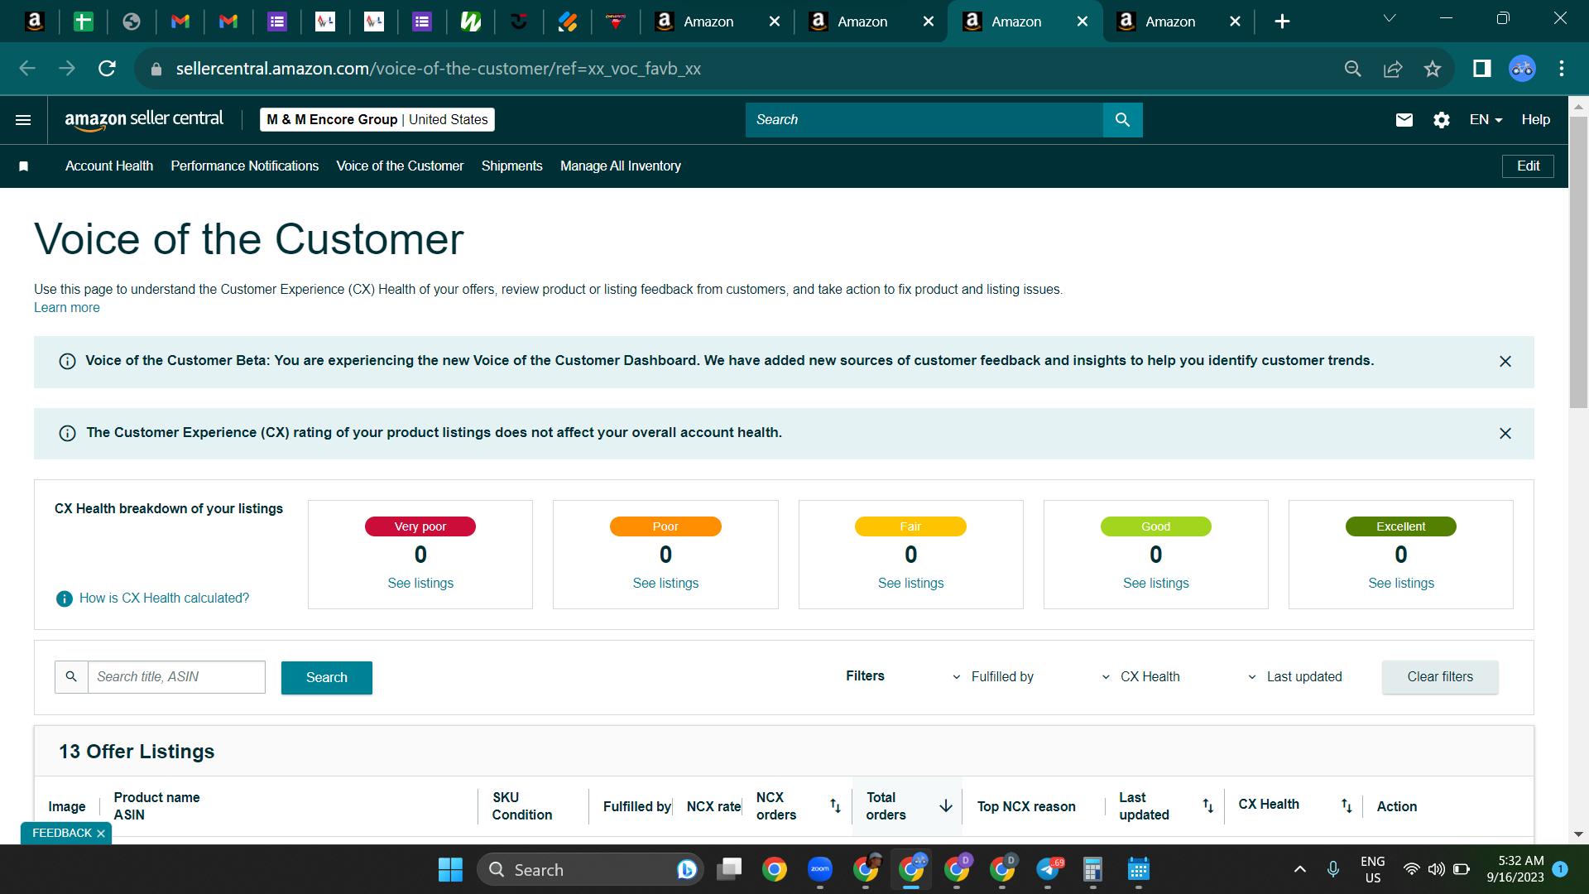This screenshot has height=894, width=1589.
Task: Open the Last updated filter dropdown
Action: [x=1295, y=677]
